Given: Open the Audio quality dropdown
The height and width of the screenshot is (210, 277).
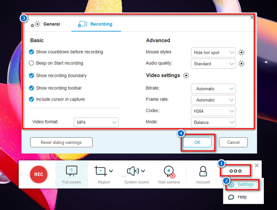Looking at the screenshot, I should [213, 64].
